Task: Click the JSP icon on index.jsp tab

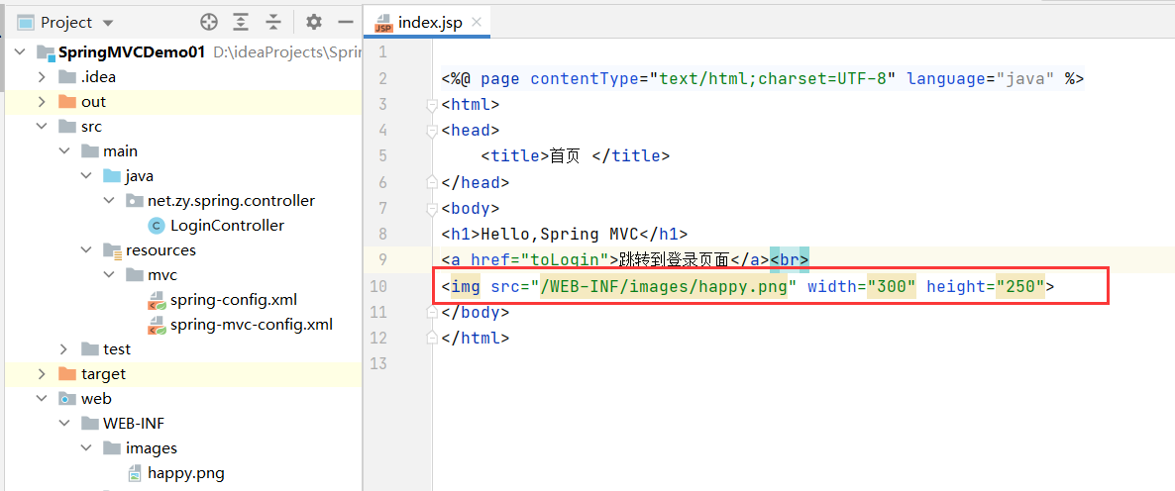Action: pyautogui.click(x=383, y=23)
